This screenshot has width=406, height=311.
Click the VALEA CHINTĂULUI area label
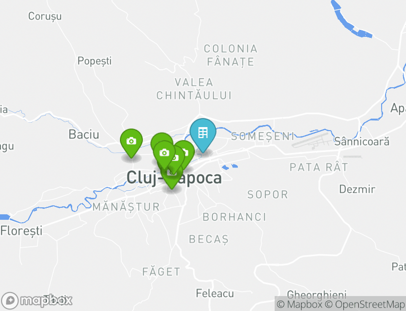194,89
